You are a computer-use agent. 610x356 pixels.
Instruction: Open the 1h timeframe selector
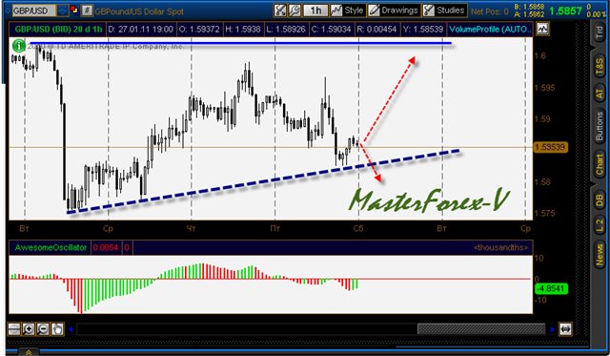click(315, 10)
